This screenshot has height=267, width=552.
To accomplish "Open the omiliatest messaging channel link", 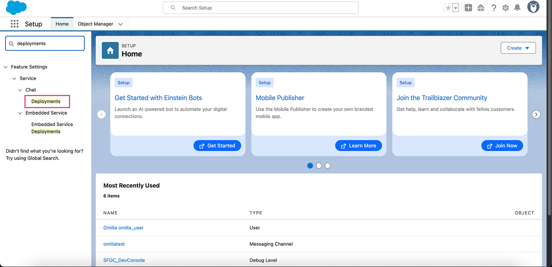I will [x=114, y=244].
